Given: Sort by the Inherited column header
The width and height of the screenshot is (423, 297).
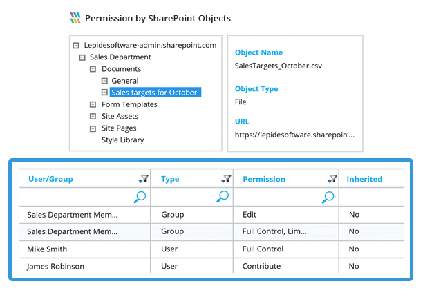Looking at the screenshot, I should click(x=364, y=179).
